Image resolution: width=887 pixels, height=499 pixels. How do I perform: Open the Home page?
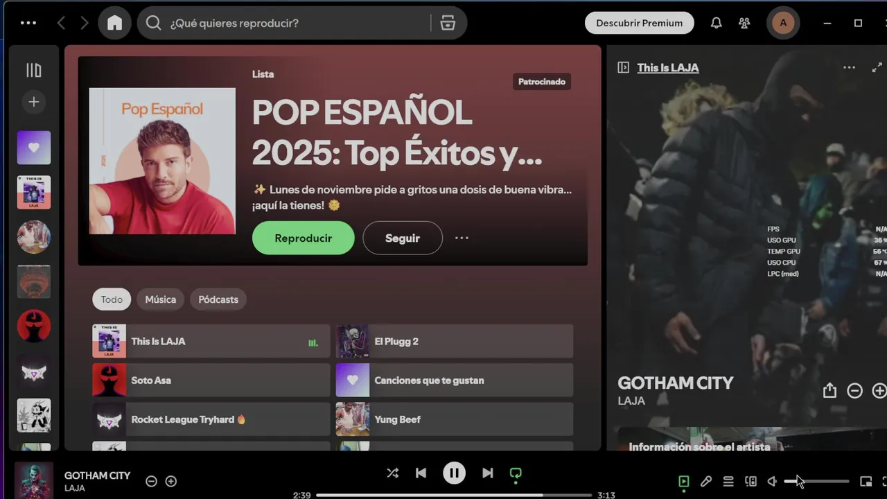point(114,23)
